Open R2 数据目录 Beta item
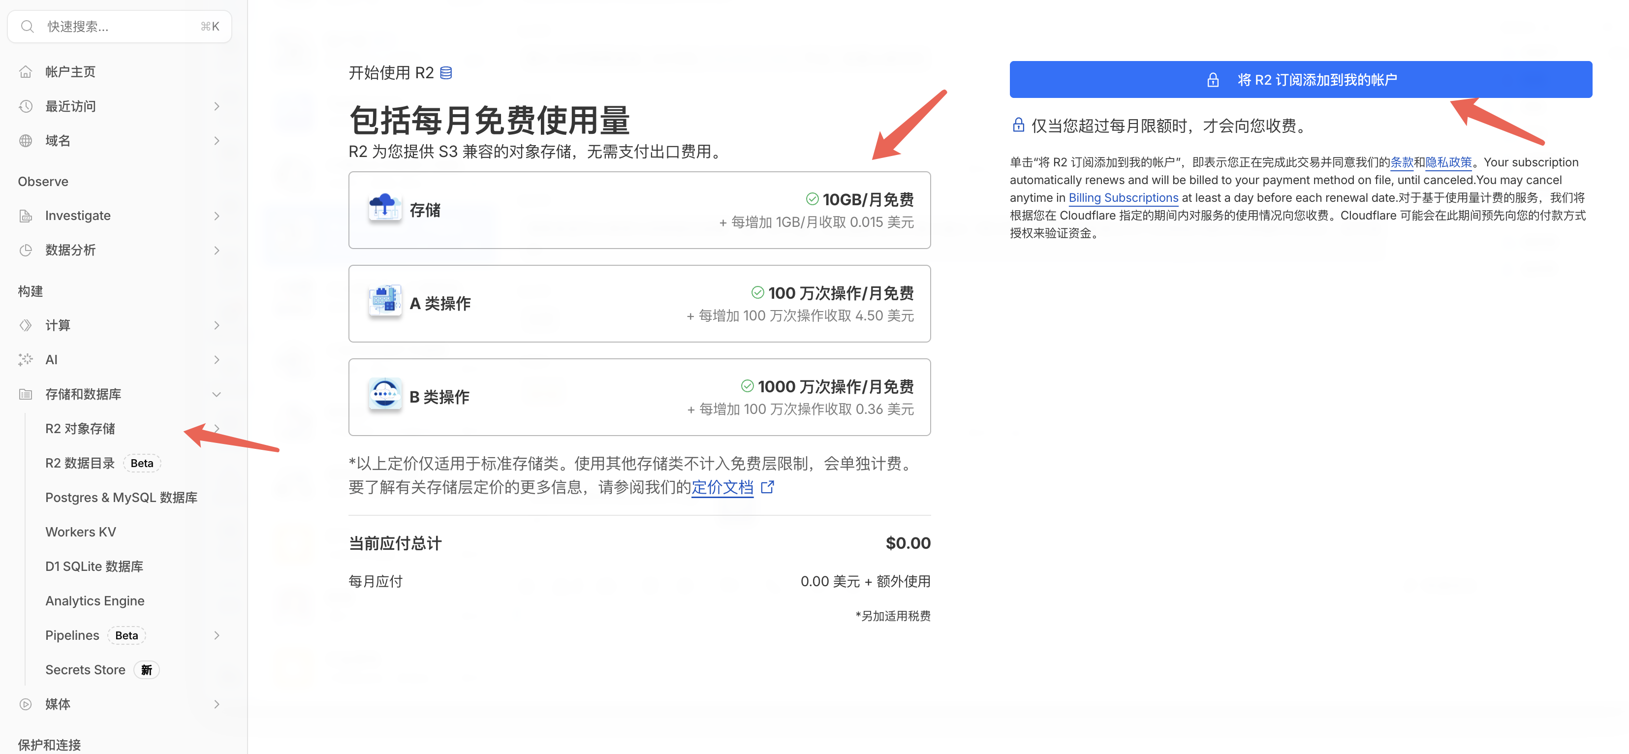 (x=102, y=463)
